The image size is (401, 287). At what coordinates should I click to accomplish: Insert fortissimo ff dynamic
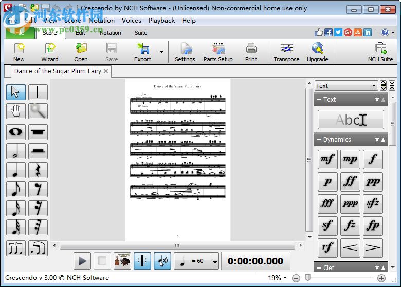350,182
